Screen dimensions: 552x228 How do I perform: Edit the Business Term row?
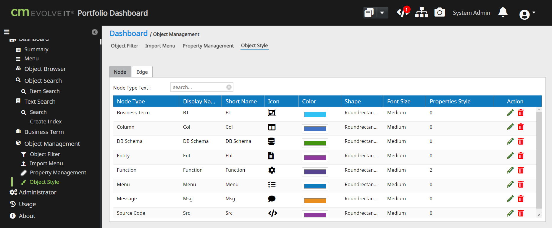coord(510,113)
